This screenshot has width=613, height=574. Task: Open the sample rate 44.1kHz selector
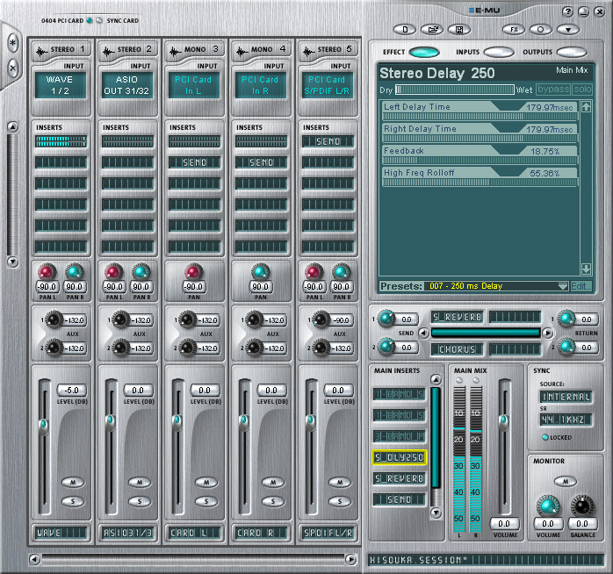tap(565, 419)
